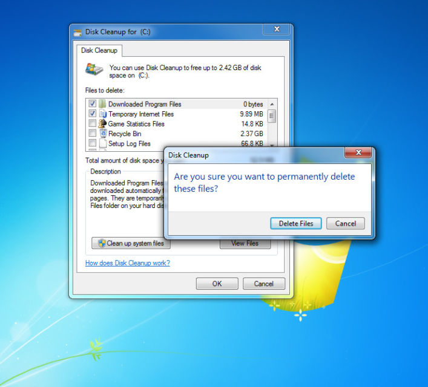Check the Game Statistics Files checkbox
This screenshot has width=428, height=387.
click(92, 123)
